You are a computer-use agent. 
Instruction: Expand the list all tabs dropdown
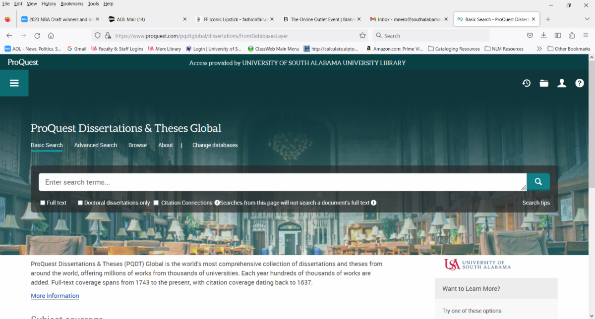pyautogui.click(x=587, y=19)
